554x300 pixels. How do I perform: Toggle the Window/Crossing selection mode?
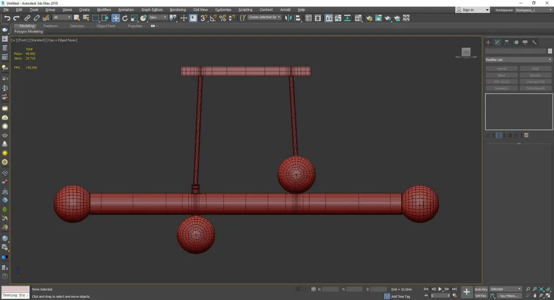coord(105,18)
